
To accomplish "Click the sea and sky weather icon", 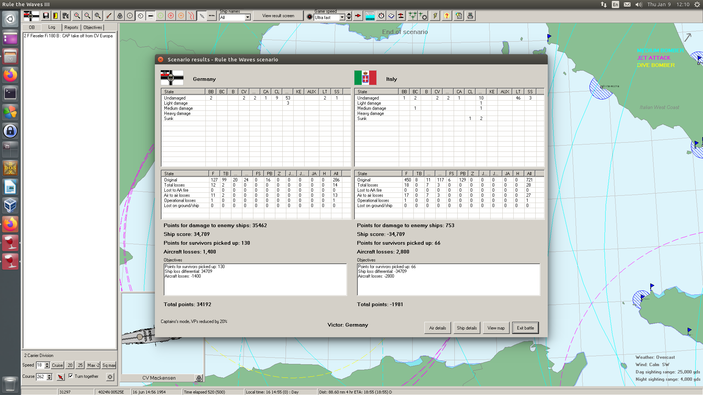I will [370, 16].
